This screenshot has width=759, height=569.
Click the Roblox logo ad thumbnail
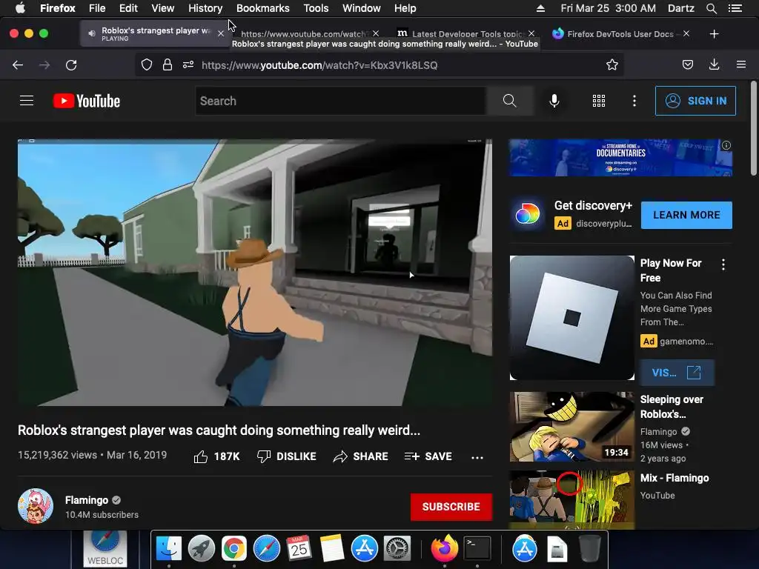click(571, 318)
